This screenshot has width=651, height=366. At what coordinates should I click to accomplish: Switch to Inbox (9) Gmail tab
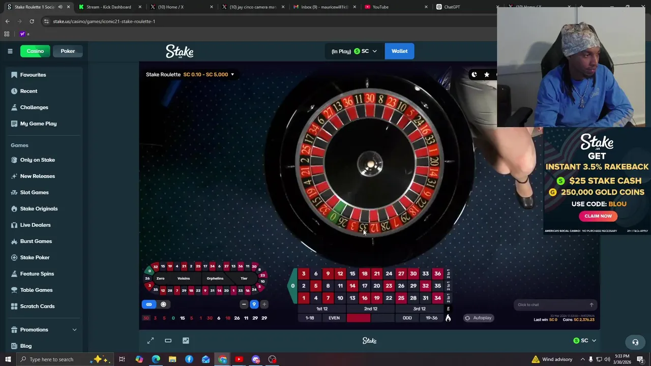(x=324, y=7)
